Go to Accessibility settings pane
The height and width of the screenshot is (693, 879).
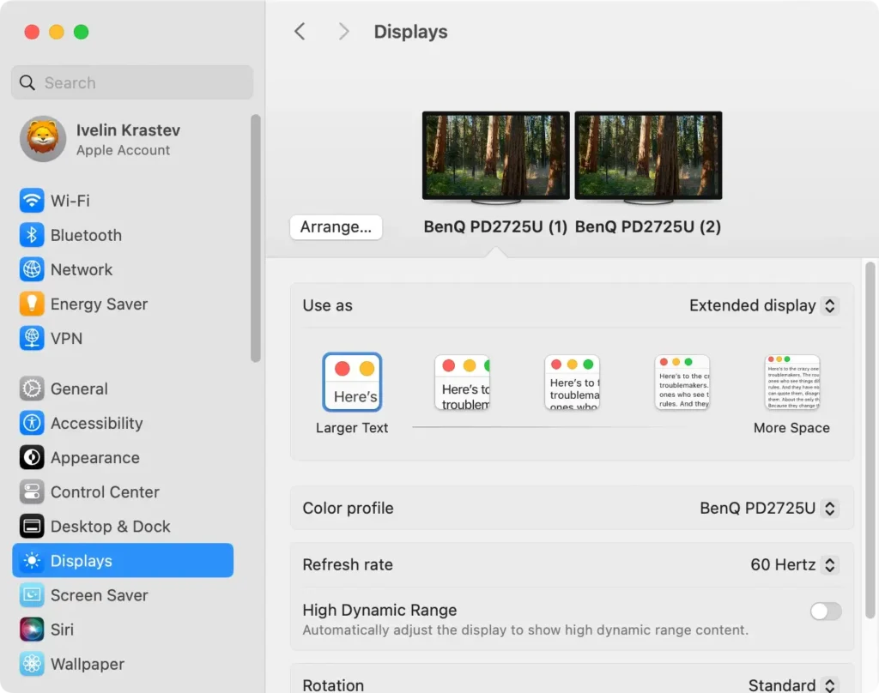point(123,423)
